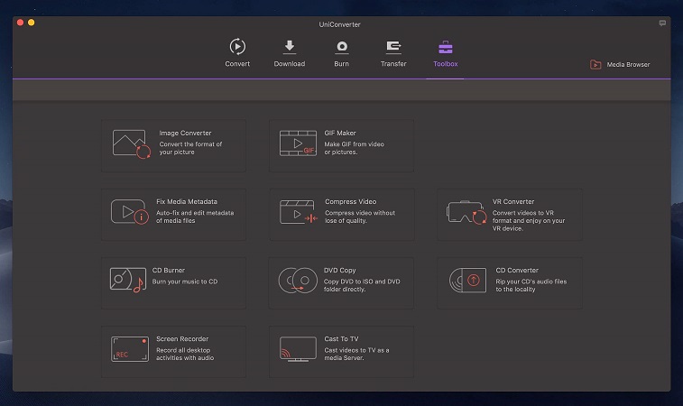Switch to the Burn tab label
683x406 pixels.
point(341,63)
